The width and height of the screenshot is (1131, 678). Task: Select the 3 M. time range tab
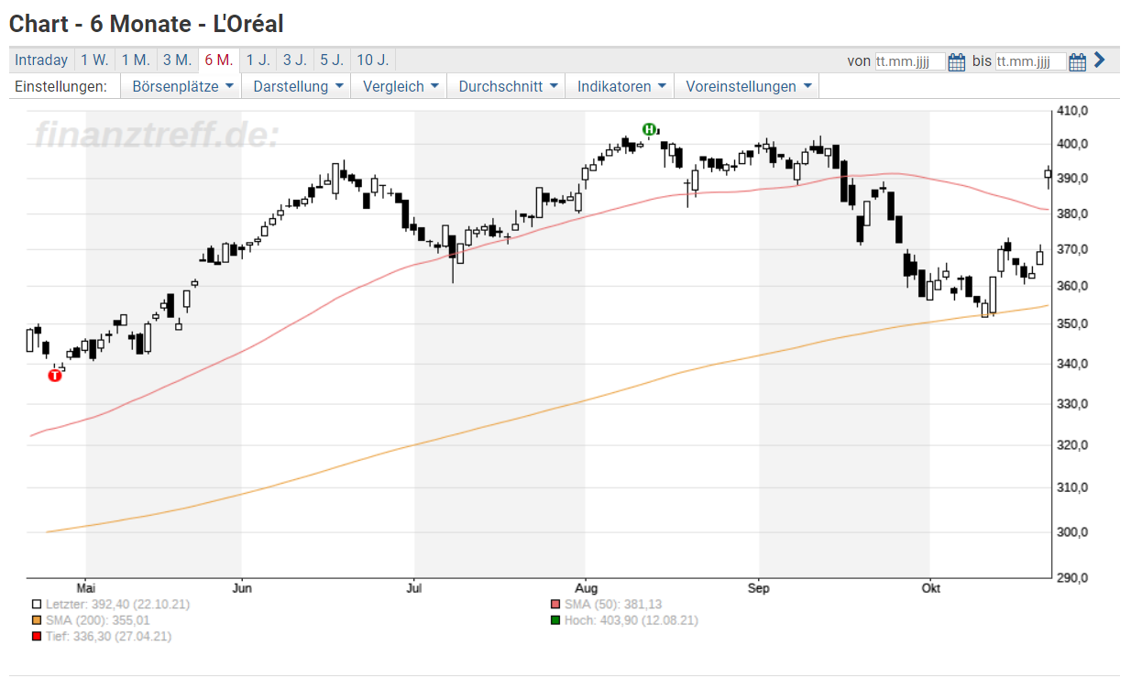point(177,60)
